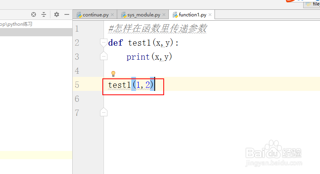Switch to the continue.py tab
Screen dimensions: 320x174
pos(95,15)
